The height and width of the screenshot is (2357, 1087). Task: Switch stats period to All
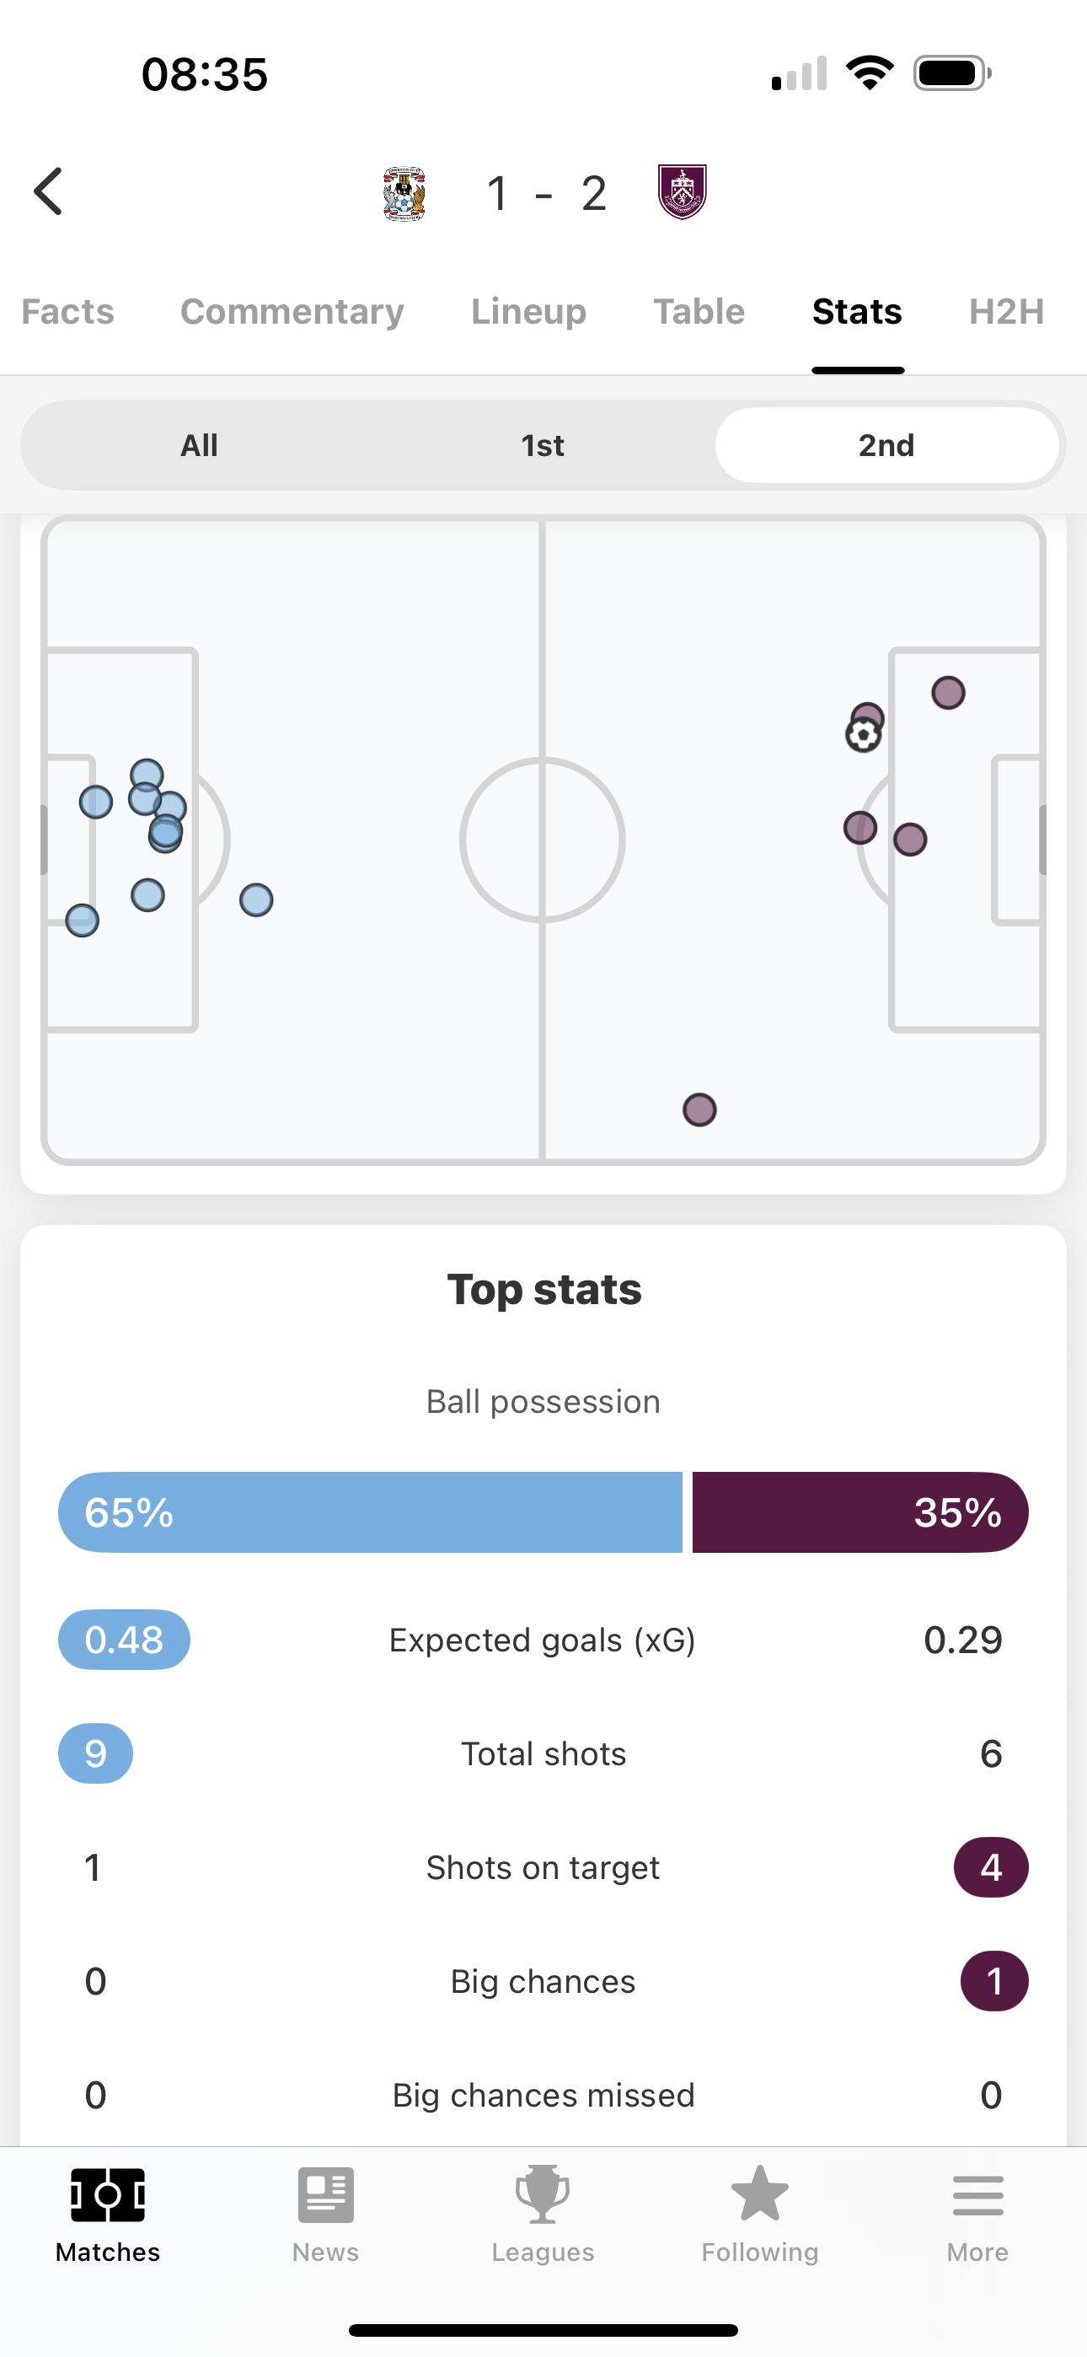tap(199, 446)
